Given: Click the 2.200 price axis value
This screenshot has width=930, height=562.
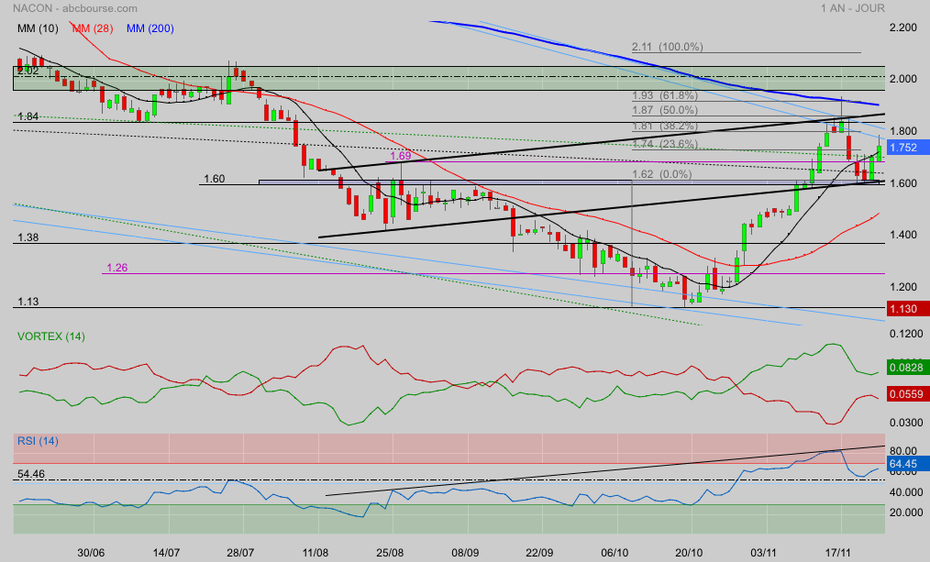Looking at the screenshot, I should [x=903, y=28].
